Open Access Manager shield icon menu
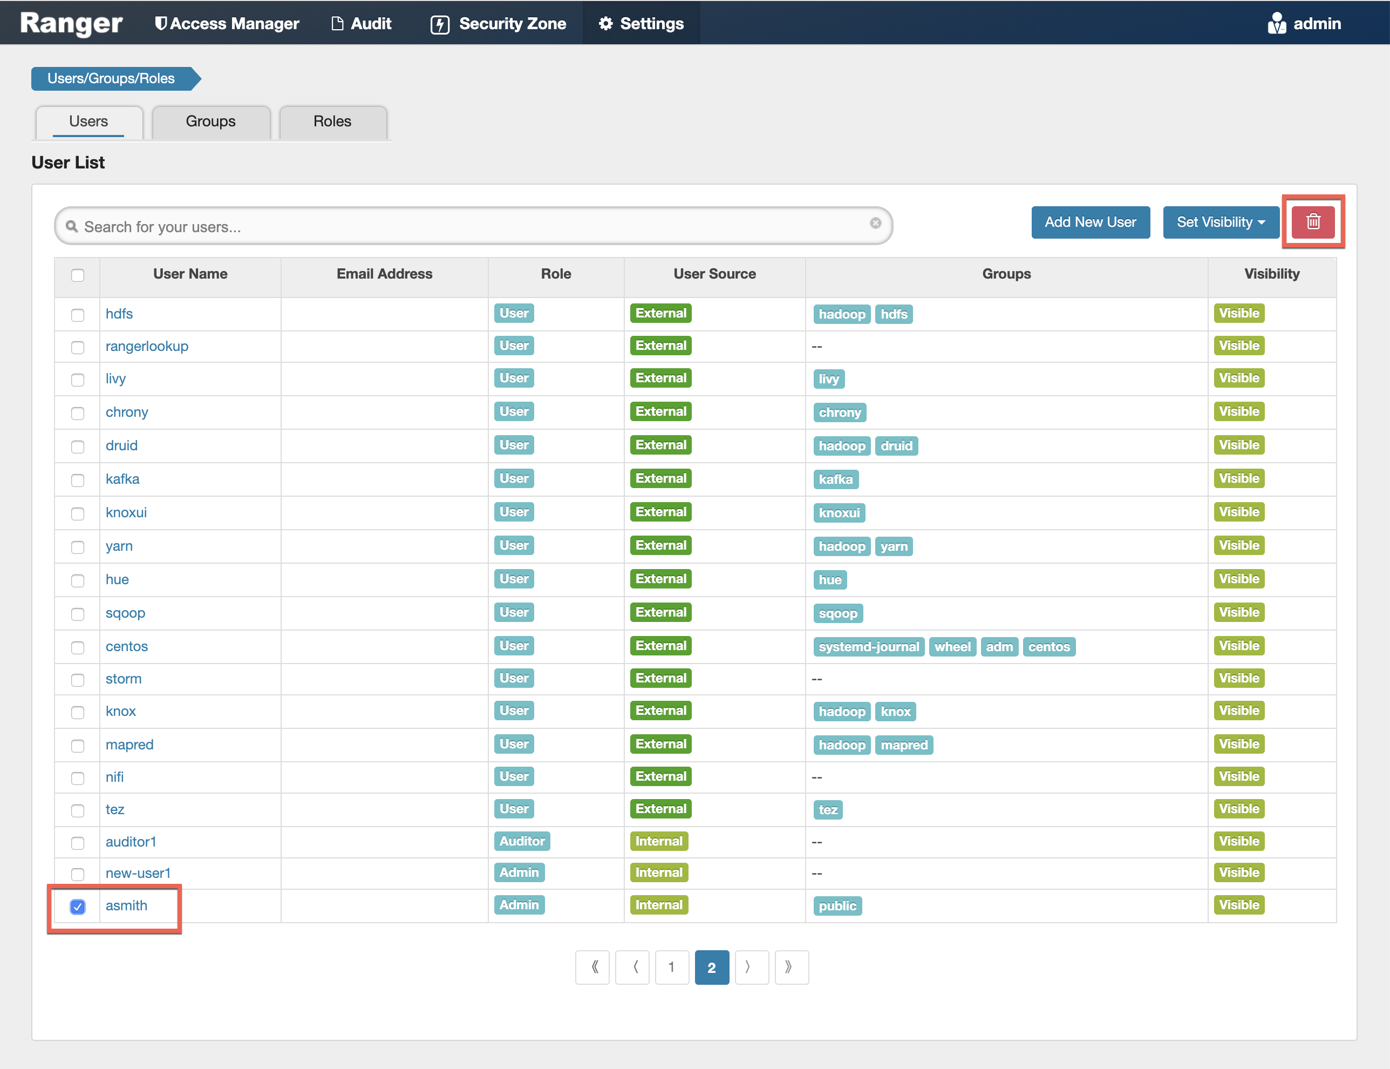Screen dimensions: 1390x1069 coord(161,24)
